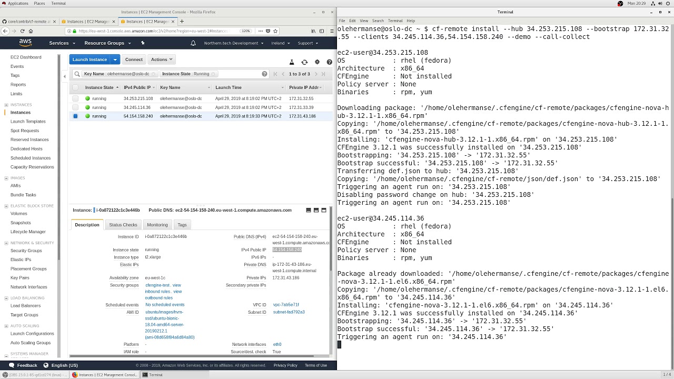Open Northern.tech Development account menu
The width and height of the screenshot is (674, 379).
click(x=234, y=43)
